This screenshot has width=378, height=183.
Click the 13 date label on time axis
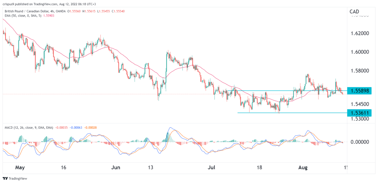[151, 167]
